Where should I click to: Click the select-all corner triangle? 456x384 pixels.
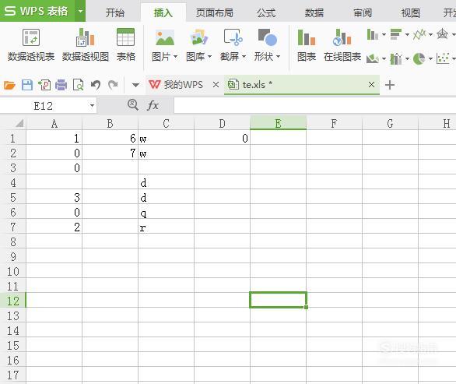click(x=19, y=123)
